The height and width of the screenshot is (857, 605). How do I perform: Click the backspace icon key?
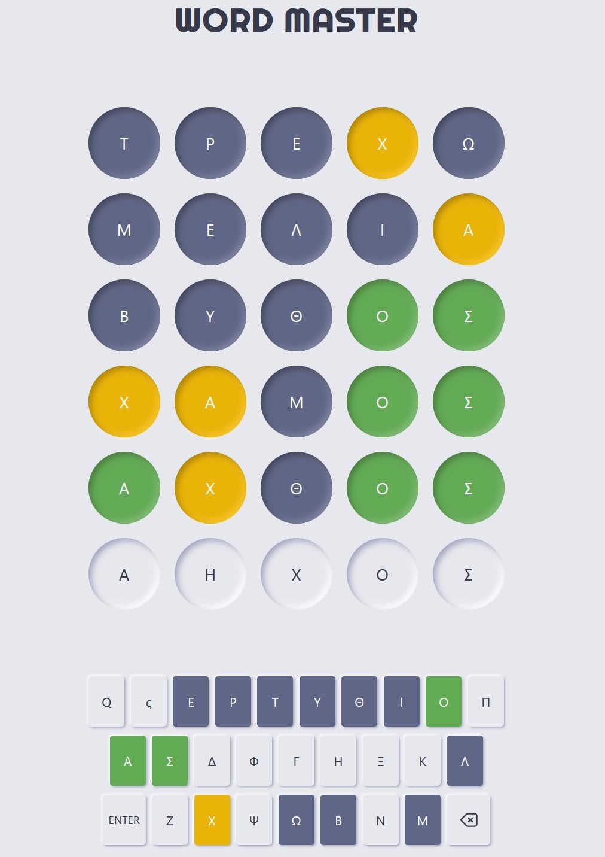[x=468, y=820]
